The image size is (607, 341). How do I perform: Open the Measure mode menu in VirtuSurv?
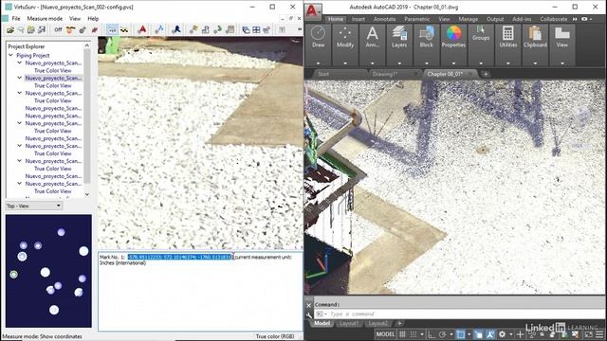click(45, 19)
